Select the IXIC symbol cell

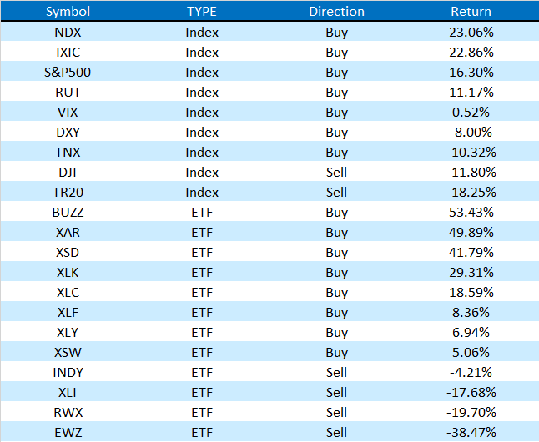pyautogui.click(x=68, y=52)
